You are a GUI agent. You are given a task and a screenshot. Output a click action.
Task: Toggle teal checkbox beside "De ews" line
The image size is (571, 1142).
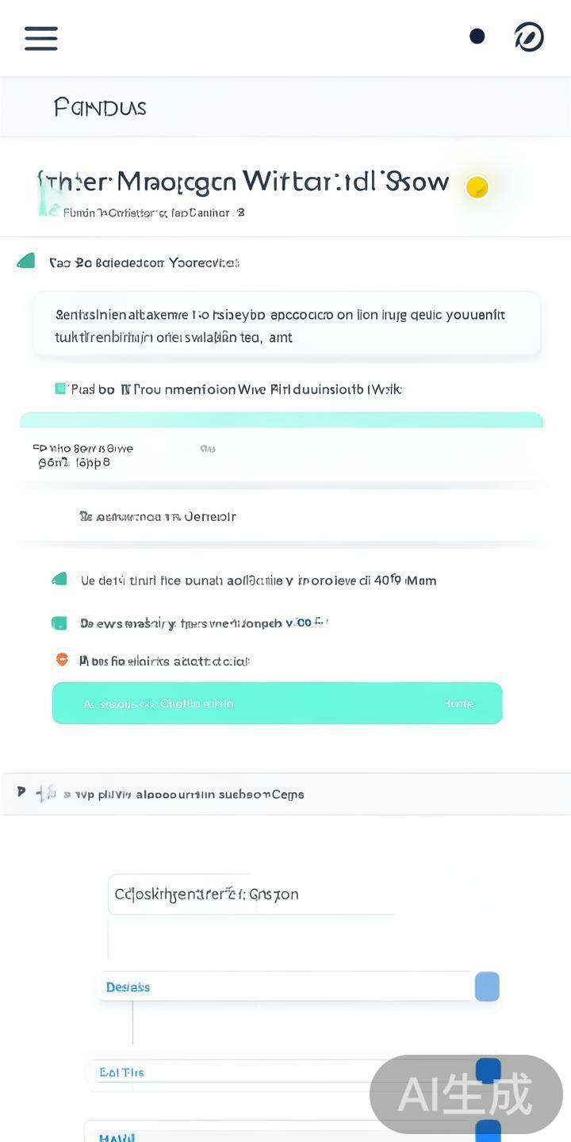pos(59,623)
